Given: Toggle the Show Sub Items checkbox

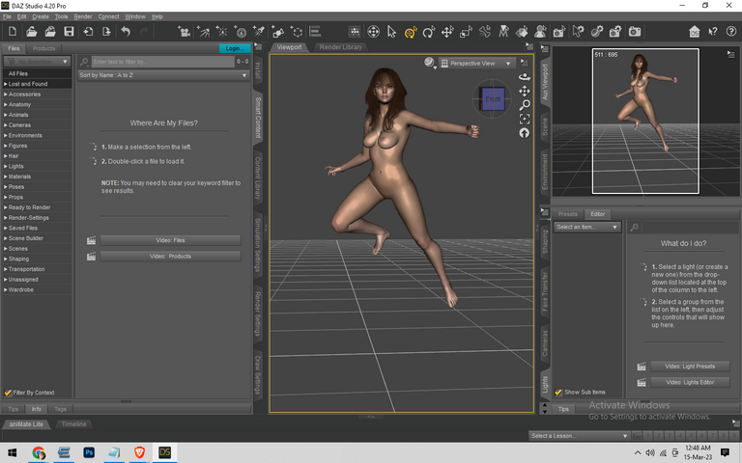Looking at the screenshot, I should point(558,393).
